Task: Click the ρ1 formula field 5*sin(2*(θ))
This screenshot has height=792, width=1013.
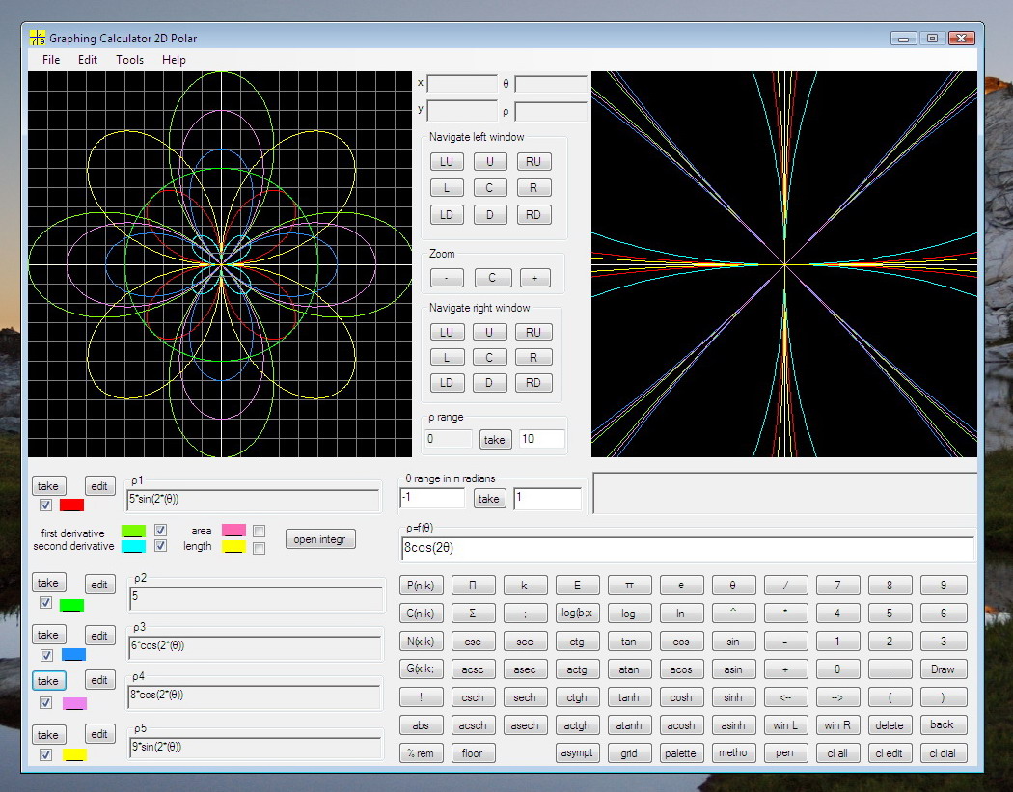Action: point(254,500)
